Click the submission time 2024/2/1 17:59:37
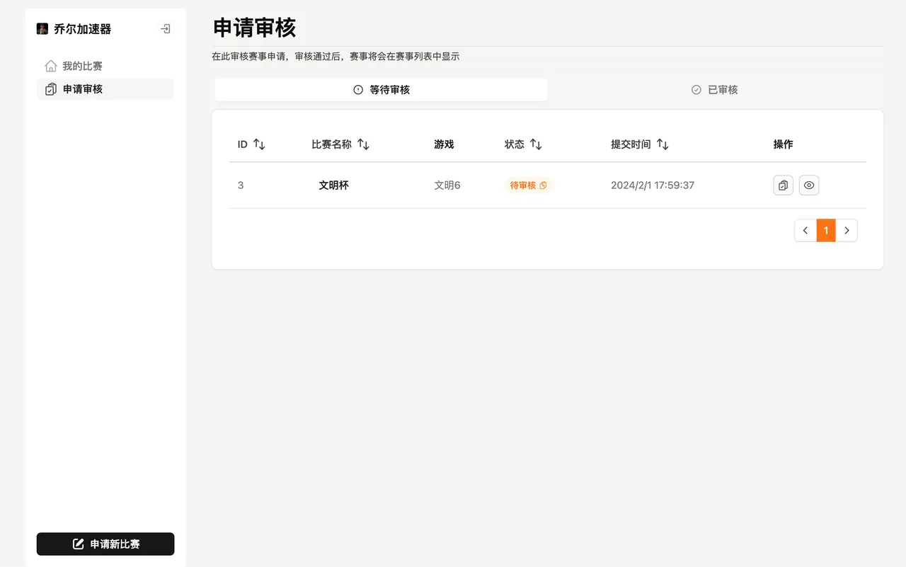This screenshot has height=567, width=906. (653, 185)
